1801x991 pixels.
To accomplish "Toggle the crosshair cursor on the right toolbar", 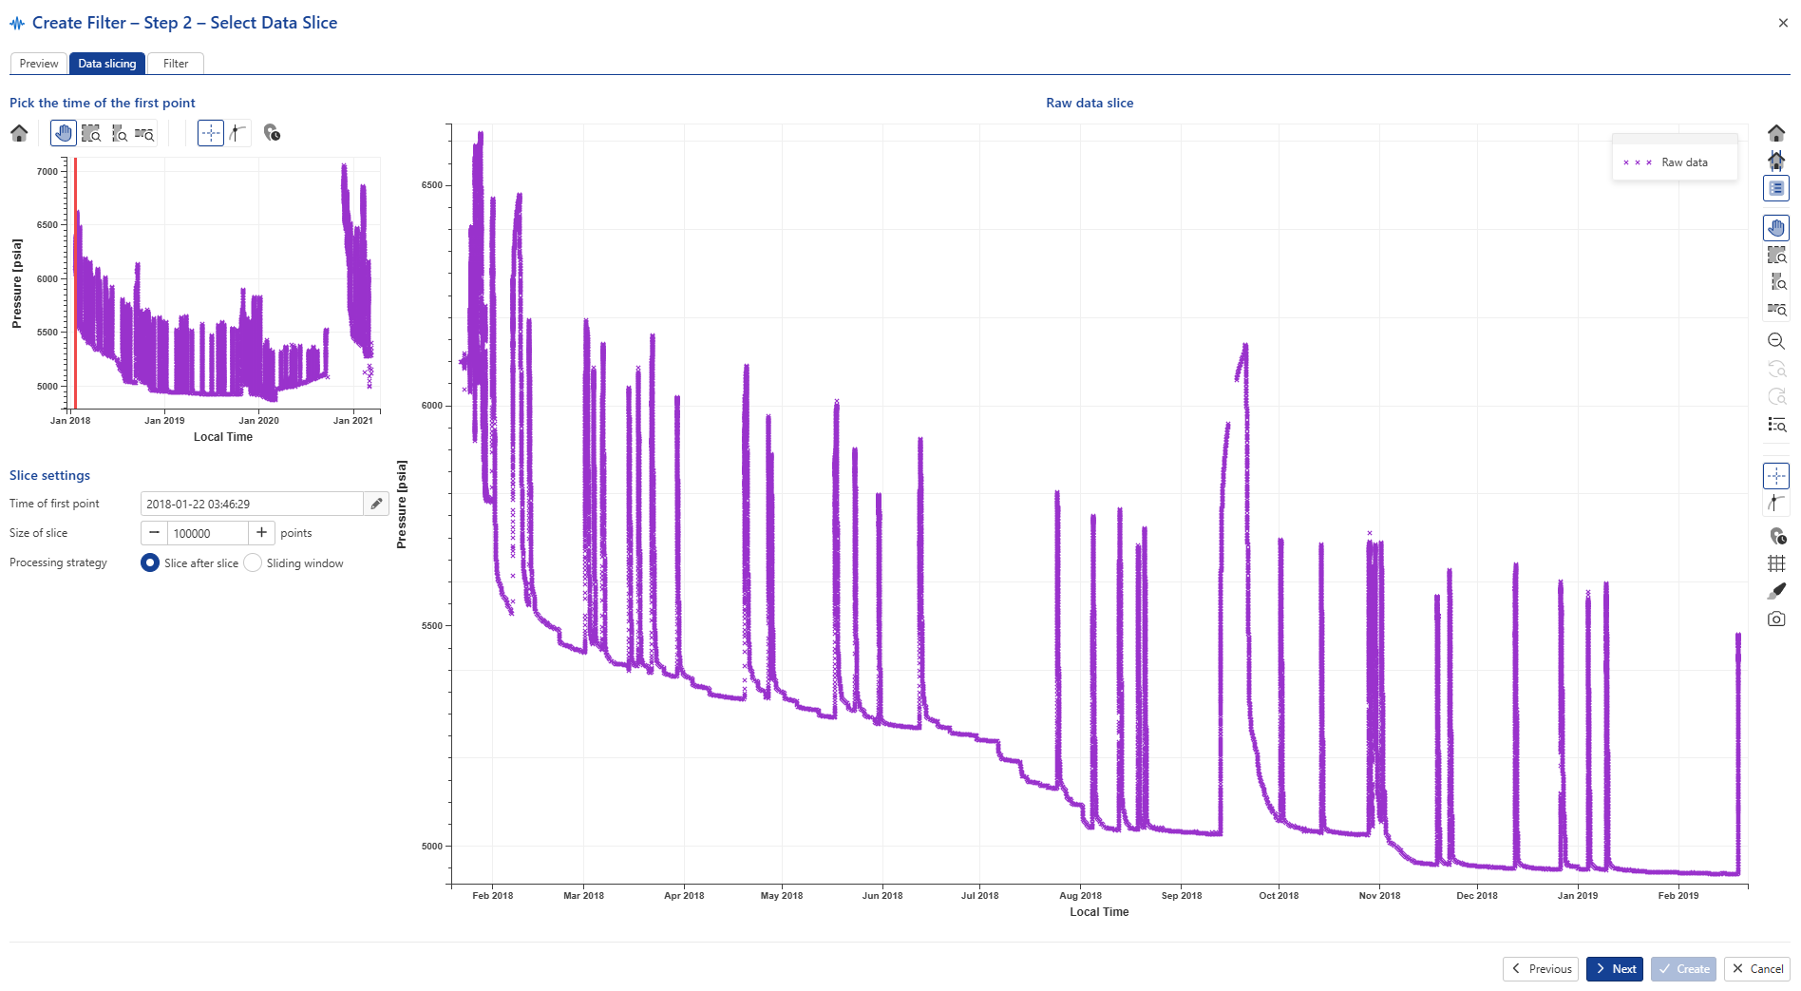I will 1775,476.
